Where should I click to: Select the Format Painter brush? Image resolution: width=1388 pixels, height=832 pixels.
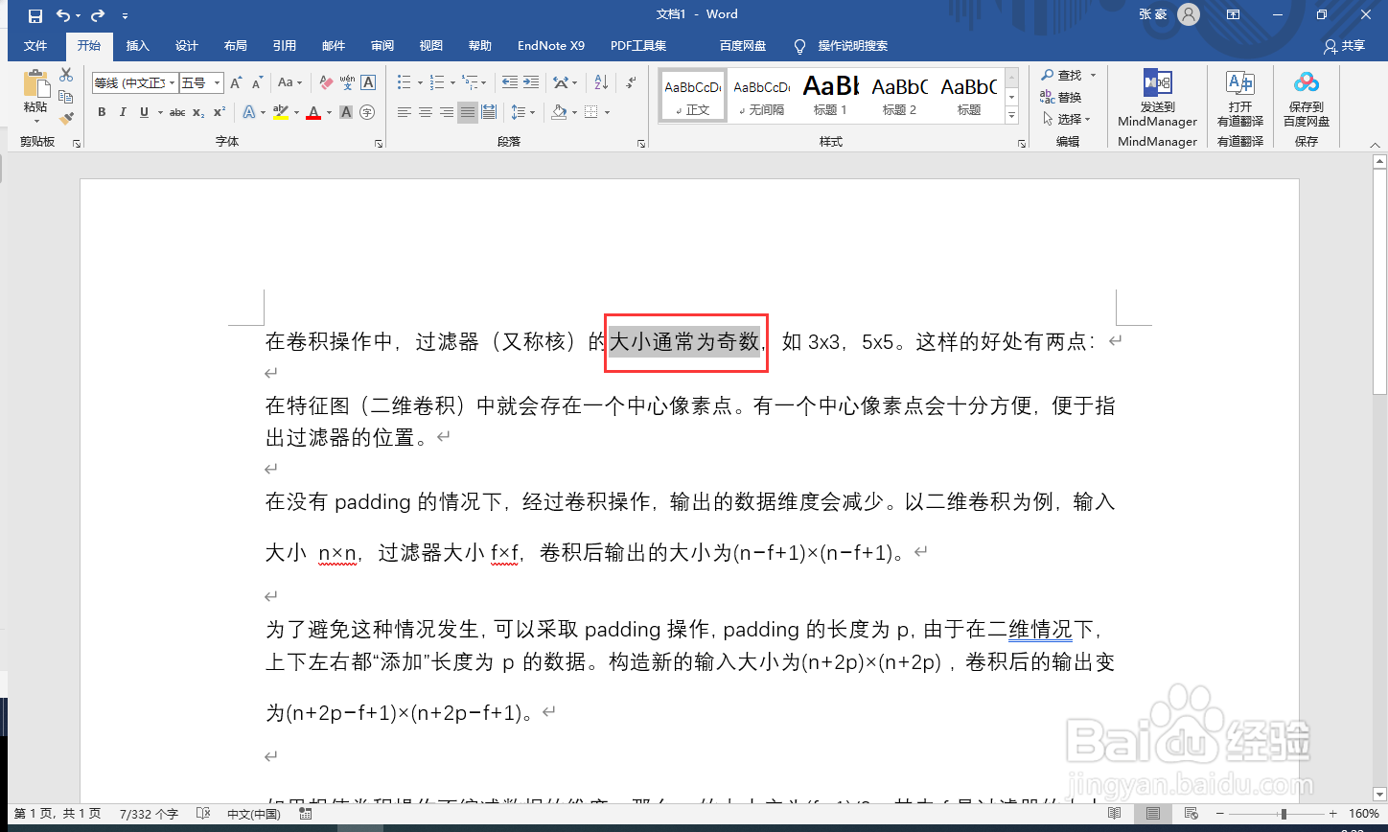tap(66, 119)
